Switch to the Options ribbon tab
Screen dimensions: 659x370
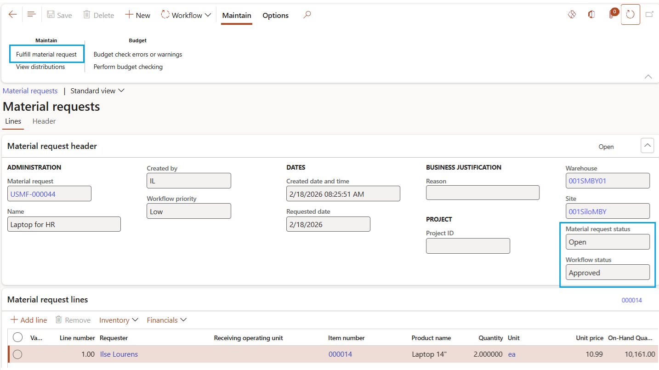[x=275, y=15]
